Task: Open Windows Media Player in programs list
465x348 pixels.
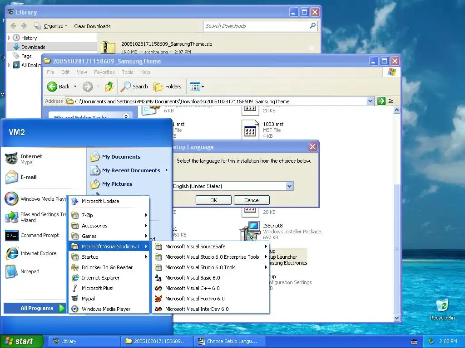Action: [109, 309]
